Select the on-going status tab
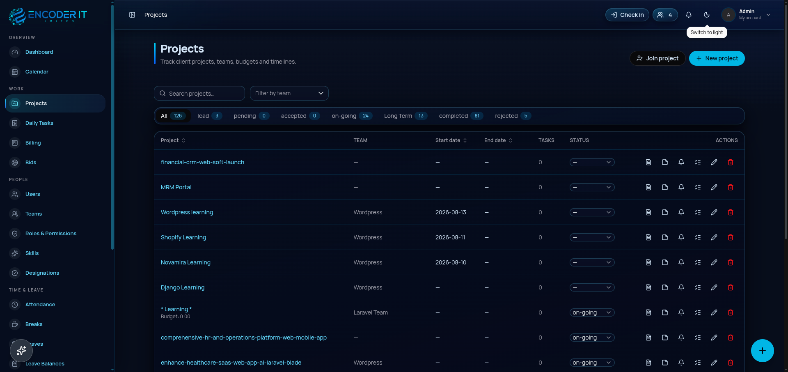 pyautogui.click(x=352, y=116)
